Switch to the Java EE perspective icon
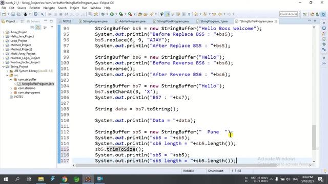 [x=312, y=14]
